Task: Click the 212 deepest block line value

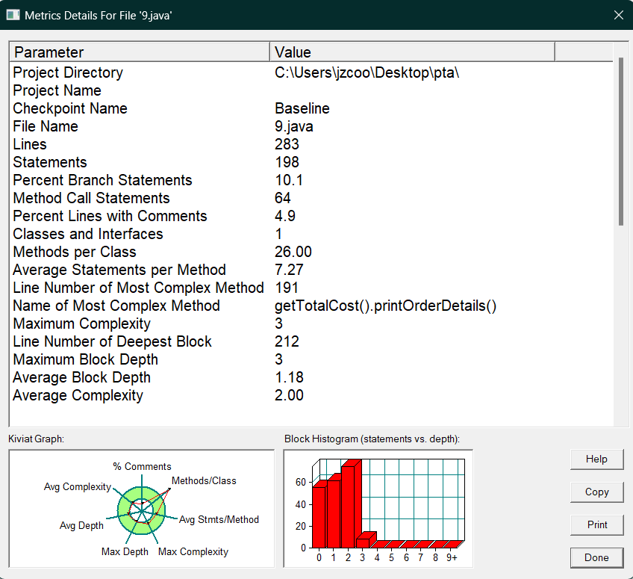Action: [287, 341]
